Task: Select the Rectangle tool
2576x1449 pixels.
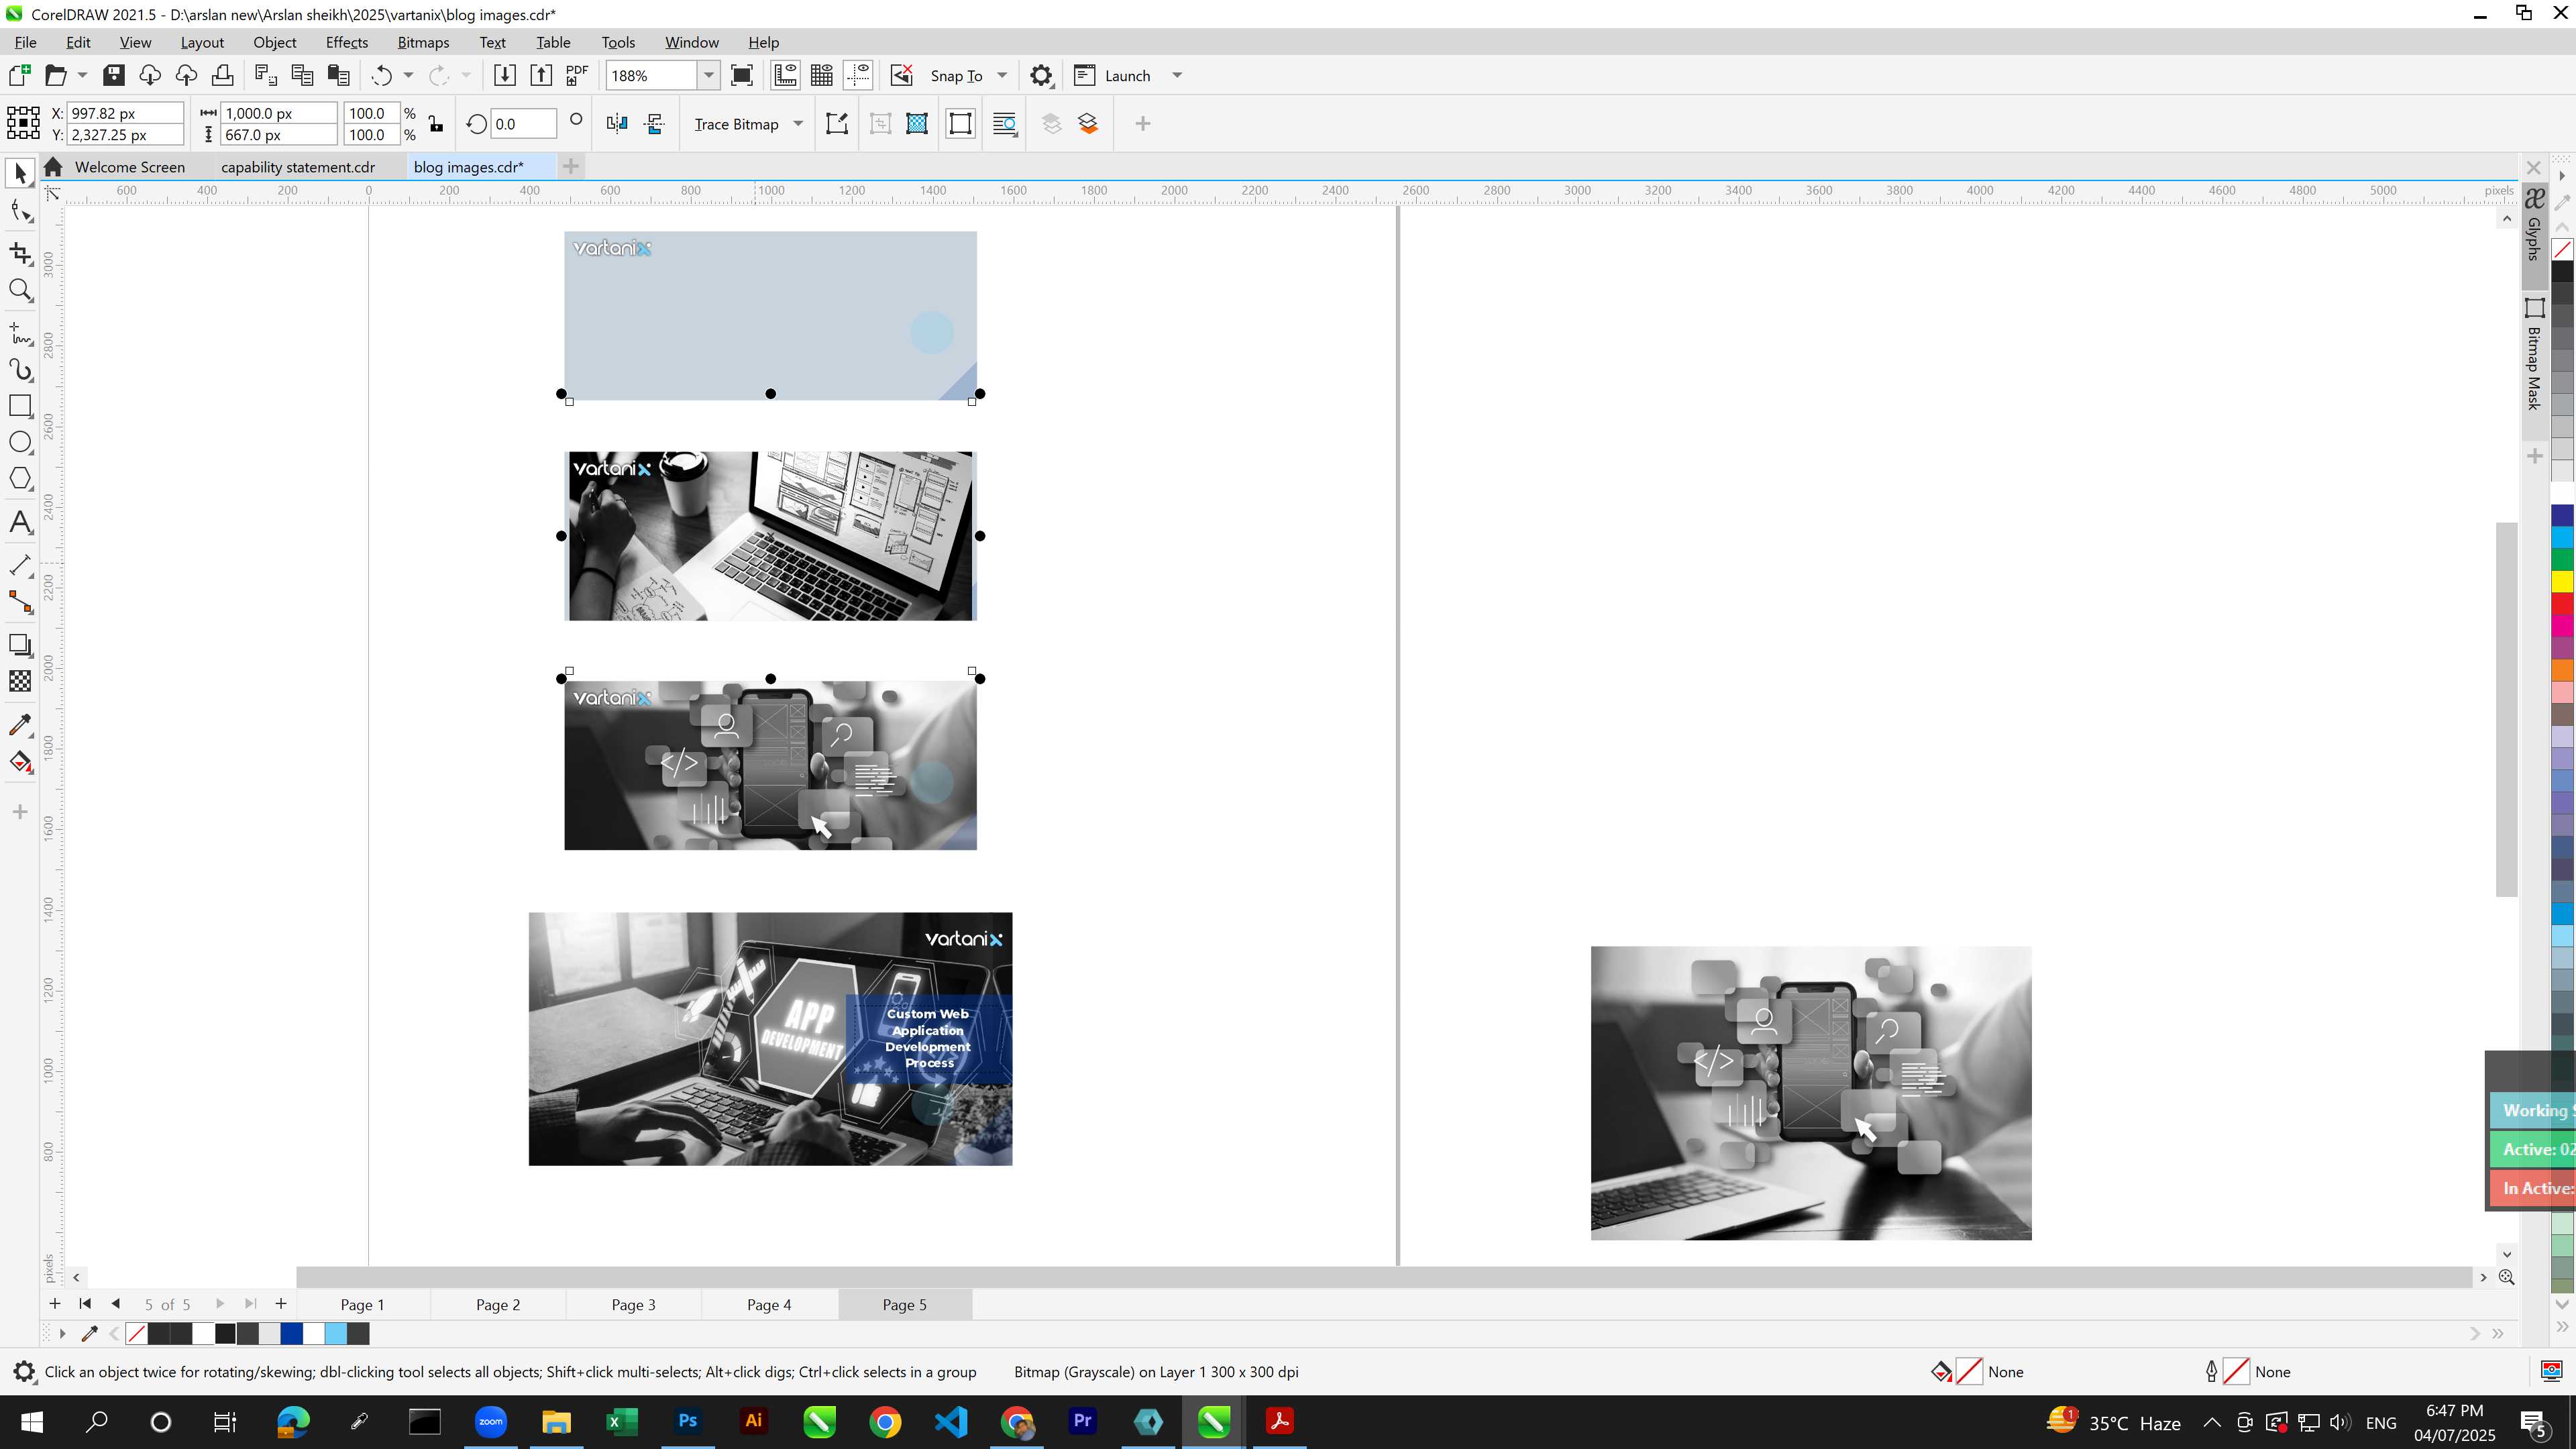Action: pos(20,406)
